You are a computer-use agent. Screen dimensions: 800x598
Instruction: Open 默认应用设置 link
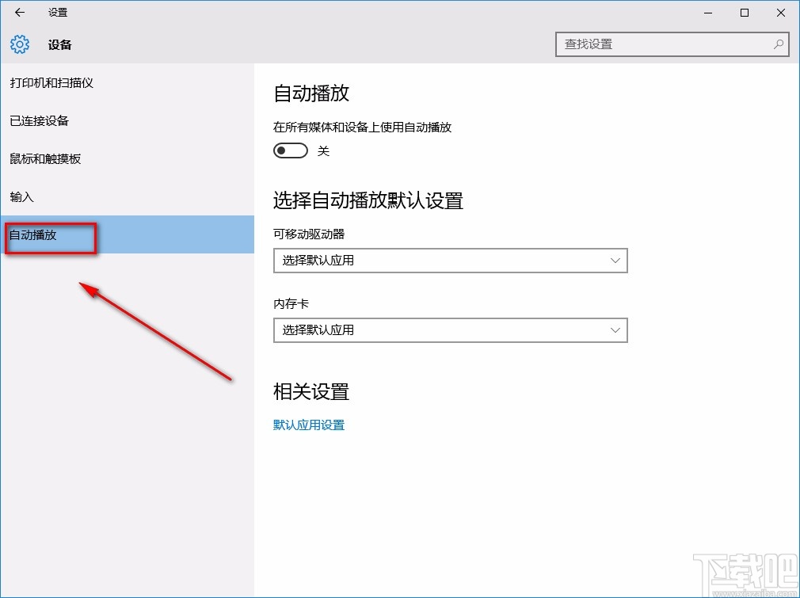click(309, 425)
